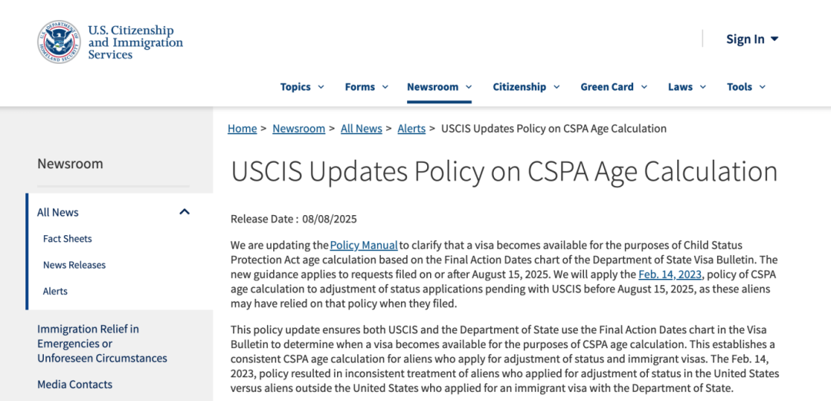The width and height of the screenshot is (831, 401).
Task: Select News Releases in the sidebar
Action: (75, 265)
